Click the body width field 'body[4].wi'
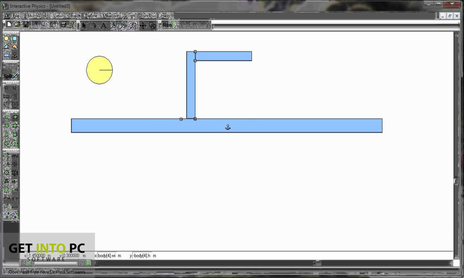 pos(108,255)
